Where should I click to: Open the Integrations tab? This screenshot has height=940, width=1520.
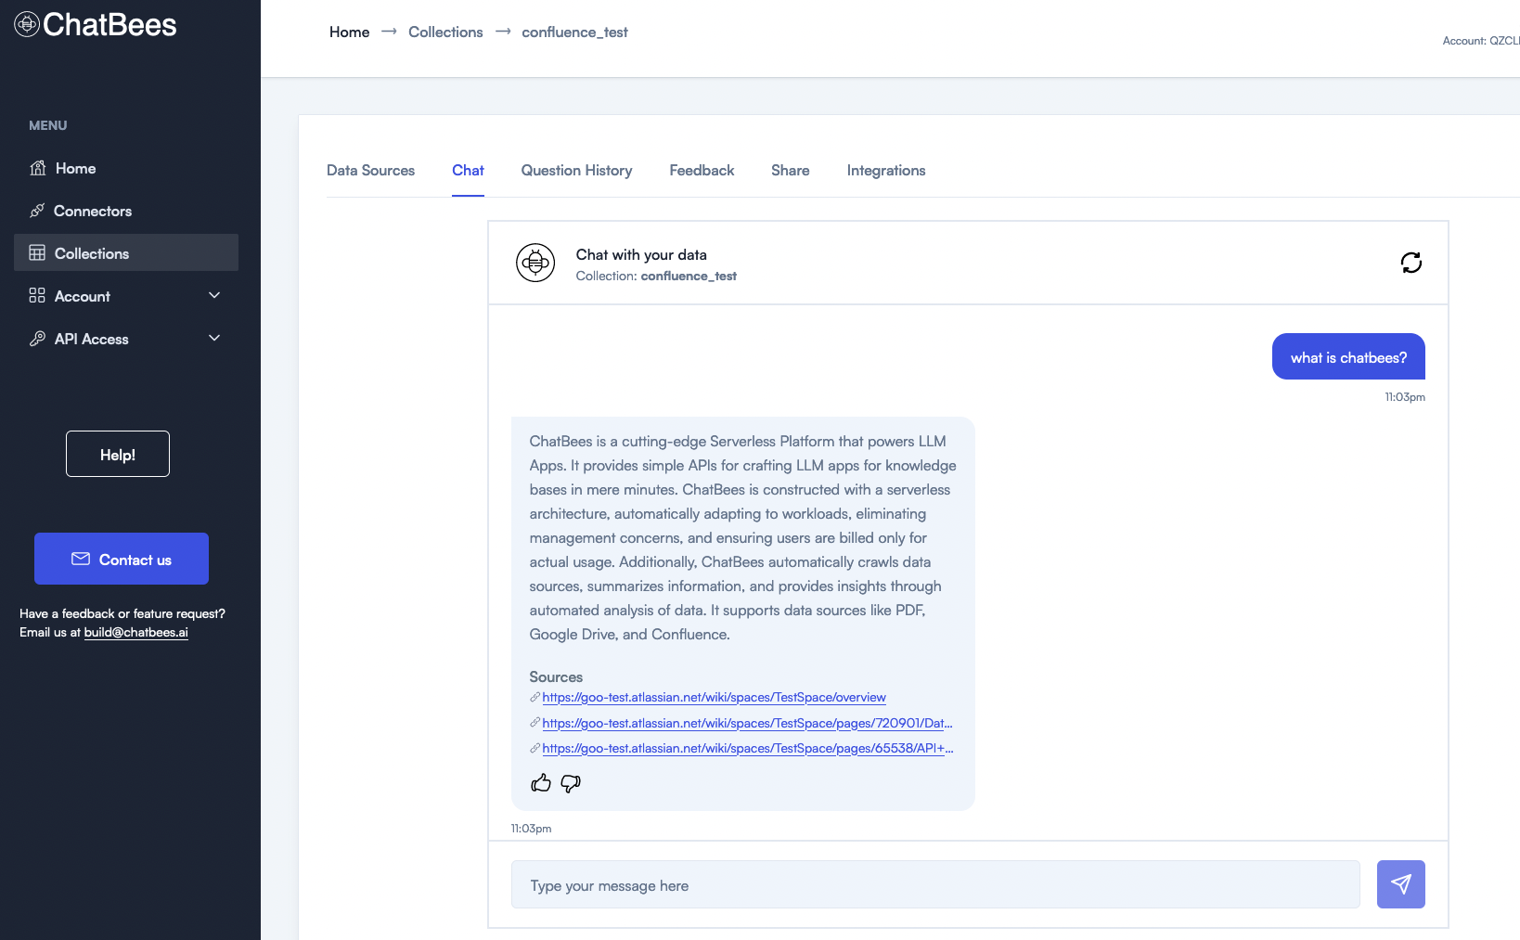886,171
